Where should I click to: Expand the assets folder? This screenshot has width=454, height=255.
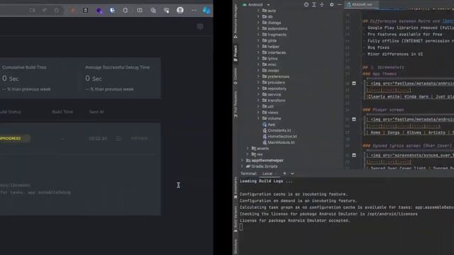coord(248,148)
